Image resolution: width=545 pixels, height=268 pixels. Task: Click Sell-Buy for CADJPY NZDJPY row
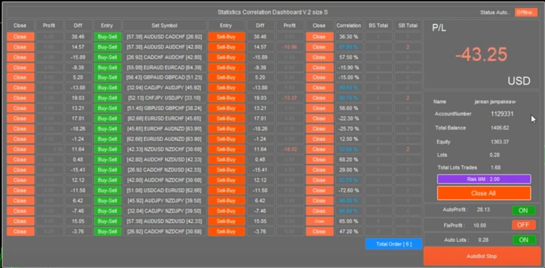226,211
